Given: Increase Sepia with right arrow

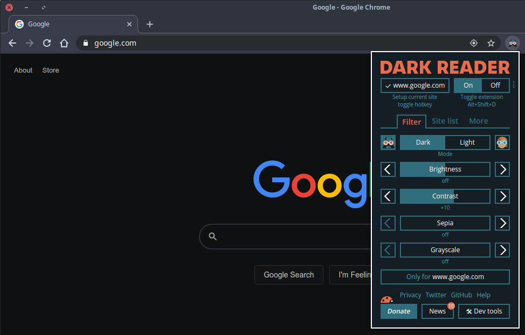Looking at the screenshot, I should click(x=502, y=223).
